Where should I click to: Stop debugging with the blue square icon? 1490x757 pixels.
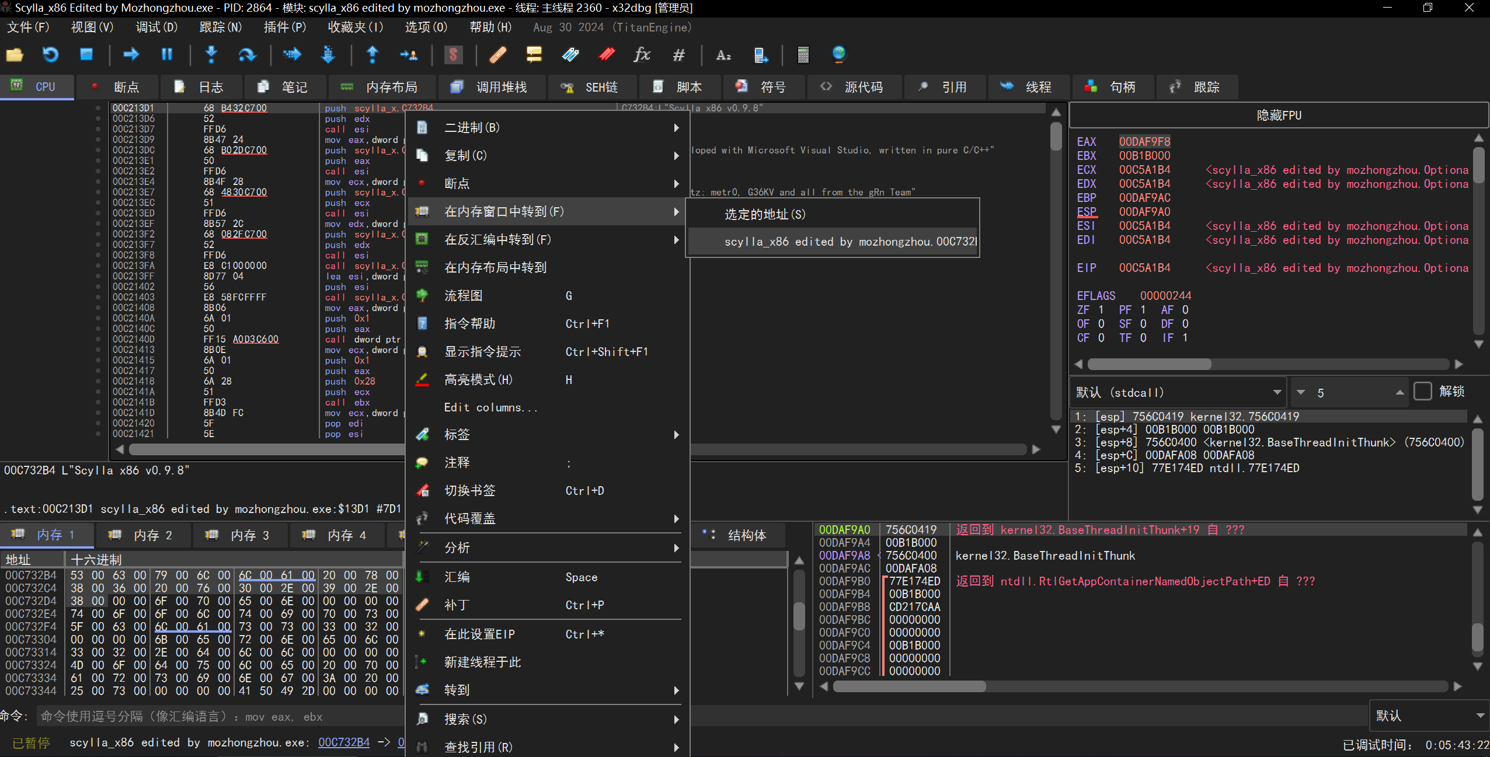pyautogui.click(x=86, y=55)
